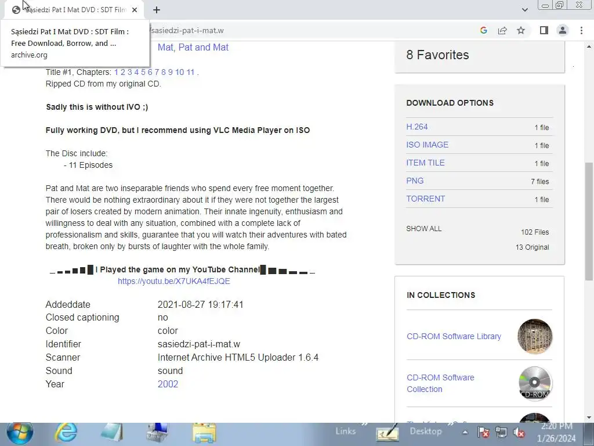Bookmark this page with star icon
Viewport: 594px width, 446px height.
point(521,30)
